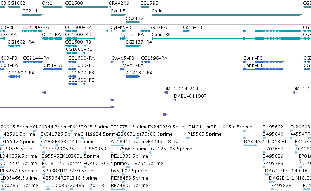Viewport: 311px width, 191px height.
Task: Click the Corin-RB transcript label
Action: [192, 27]
